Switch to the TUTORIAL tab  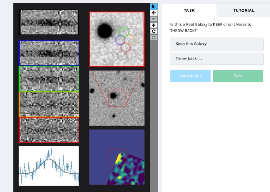point(243,11)
